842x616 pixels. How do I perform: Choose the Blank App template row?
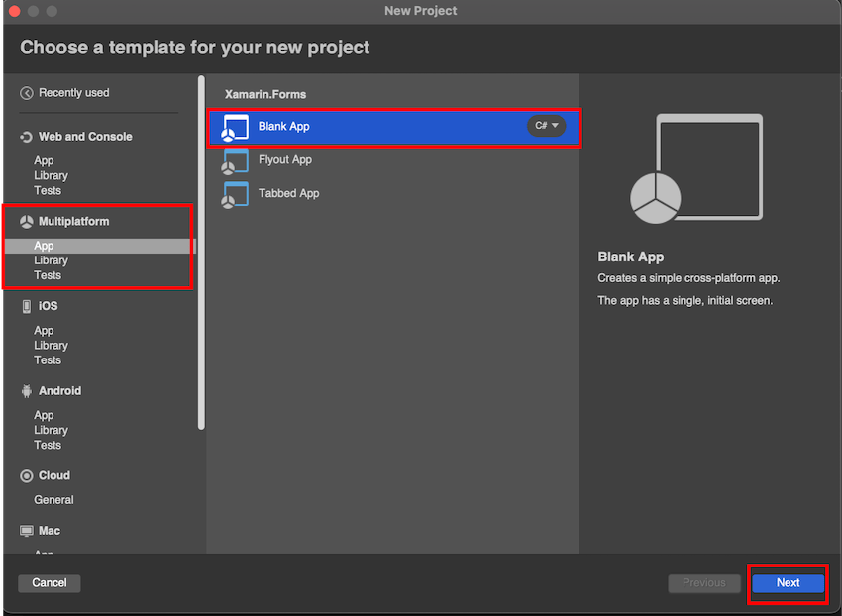click(x=394, y=128)
